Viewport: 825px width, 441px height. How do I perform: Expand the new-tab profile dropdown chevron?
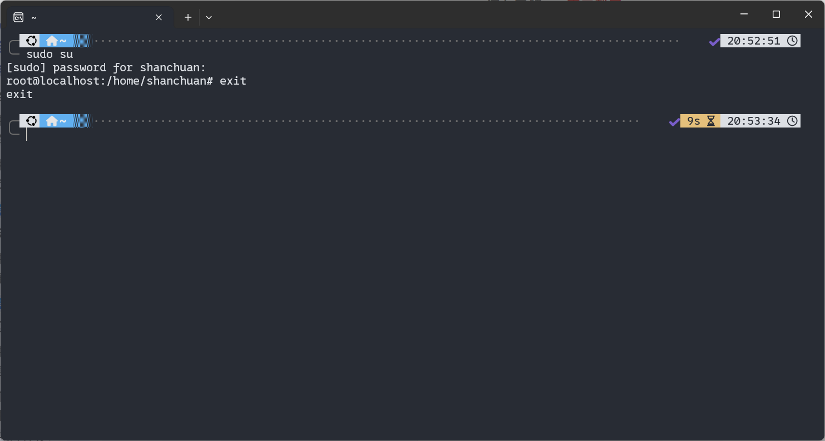coord(209,17)
